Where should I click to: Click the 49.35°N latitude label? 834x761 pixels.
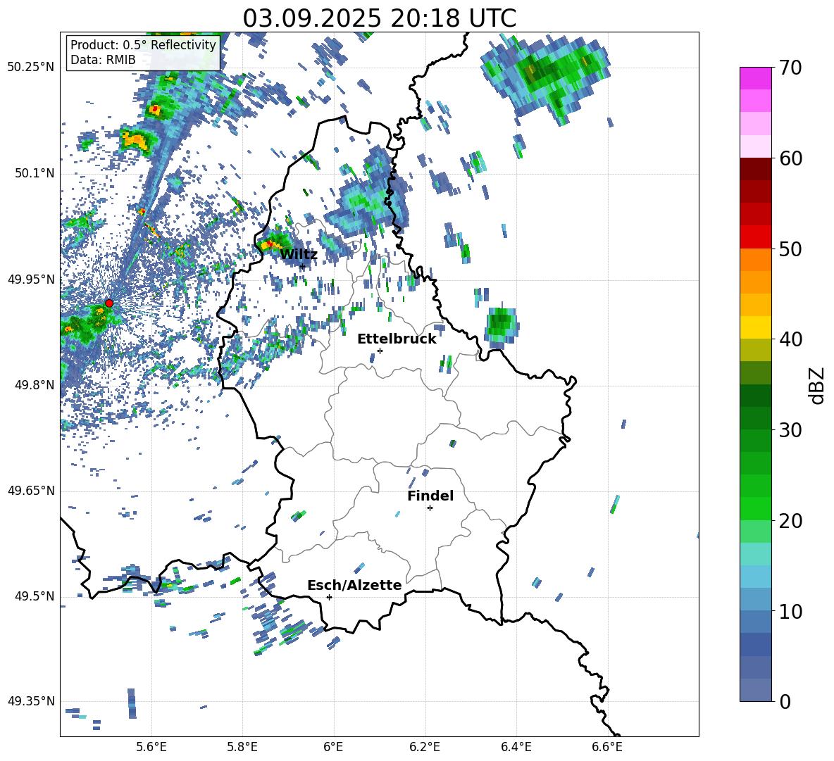point(31,701)
